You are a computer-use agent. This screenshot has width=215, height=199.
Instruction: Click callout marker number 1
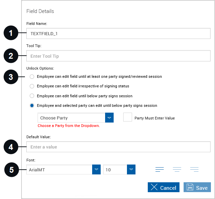pos(11,33)
